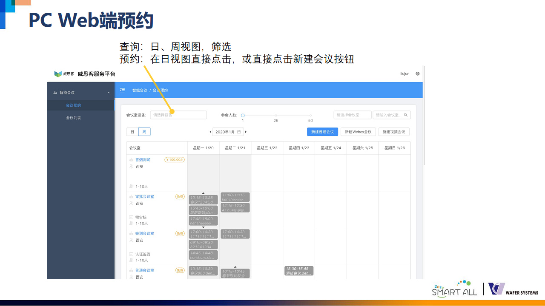This screenshot has height=306, width=545.
Task: Click down arrow below 17:45-18:00 meeting
Action: [x=203, y=227]
